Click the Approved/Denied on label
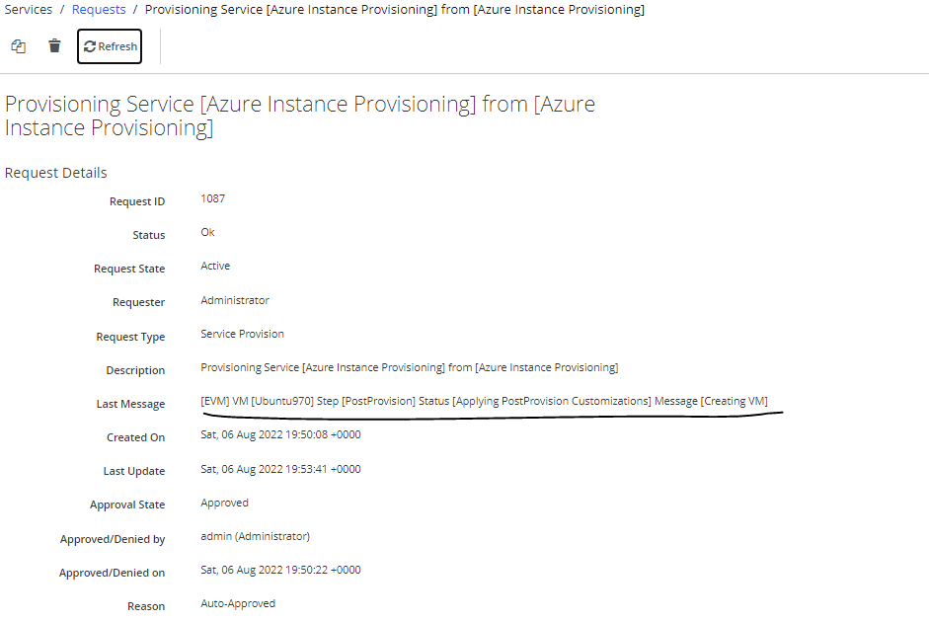Image resolution: width=929 pixels, height=621 pixels. (112, 573)
